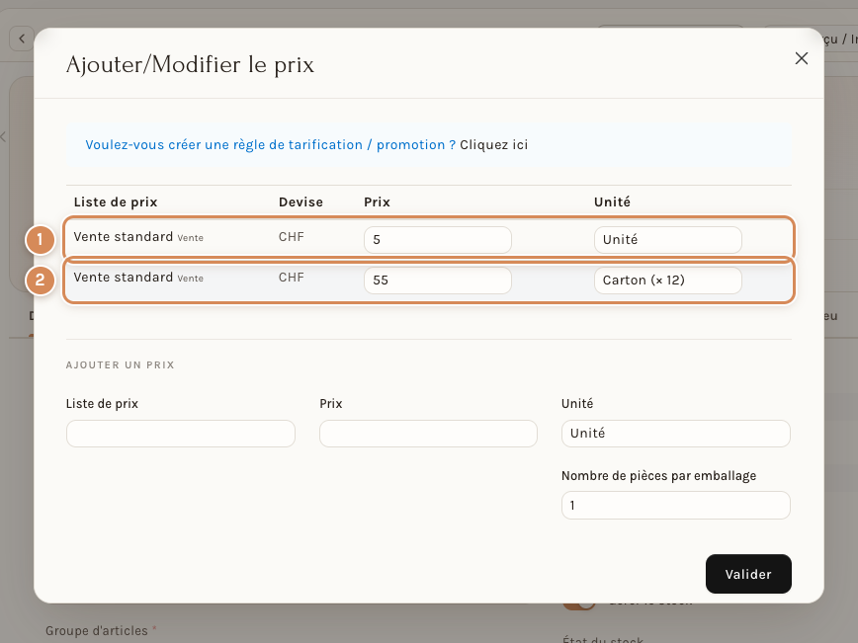The image size is (858, 643).
Task: Click the CHF currency in the 5 price row
Action: [x=291, y=237]
